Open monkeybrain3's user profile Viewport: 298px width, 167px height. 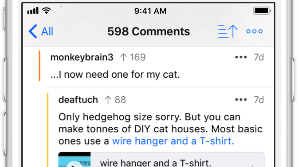click(82, 57)
